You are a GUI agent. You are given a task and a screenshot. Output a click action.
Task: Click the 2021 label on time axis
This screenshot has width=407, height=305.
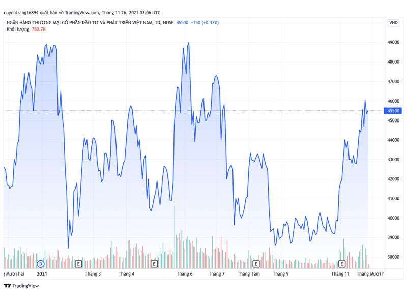pos(42,274)
